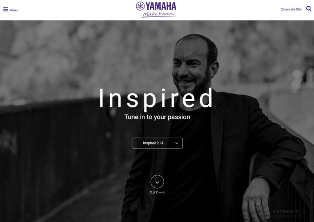
Task: Click the ring on the man's hand
Action: pyautogui.click(x=259, y=204)
